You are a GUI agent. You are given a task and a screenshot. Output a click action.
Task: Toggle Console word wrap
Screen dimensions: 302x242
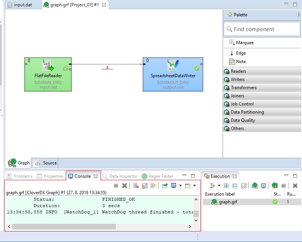[x=153, y=186]
